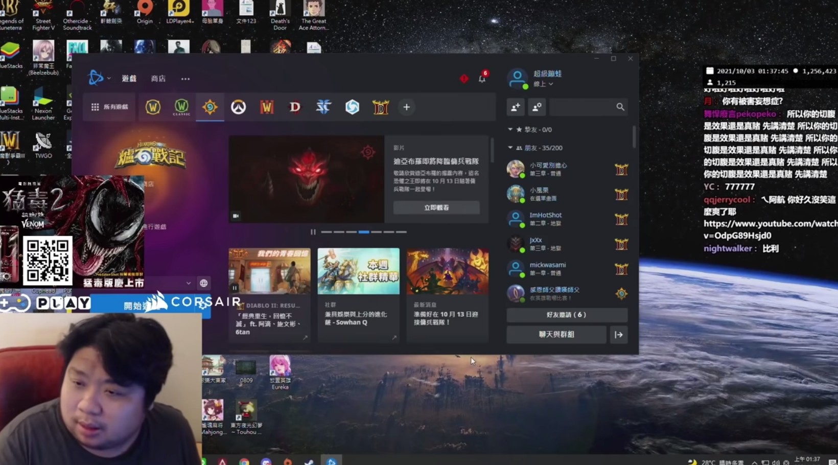Open the 線上 online status dropdown
Image resolution: width=838 pixels, height=465 pixels.
543,84
